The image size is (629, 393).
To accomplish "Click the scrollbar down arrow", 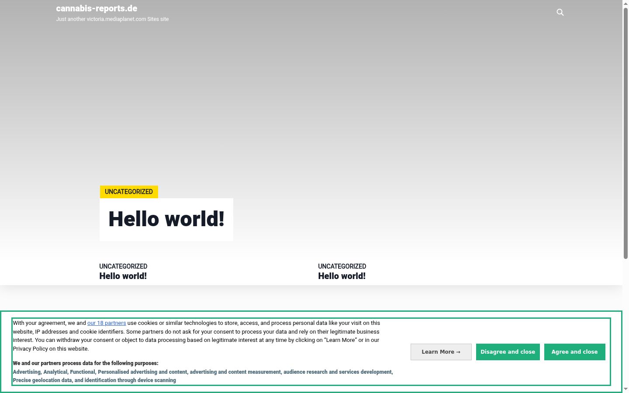I will pyautogui.click(x=626, y=389).
